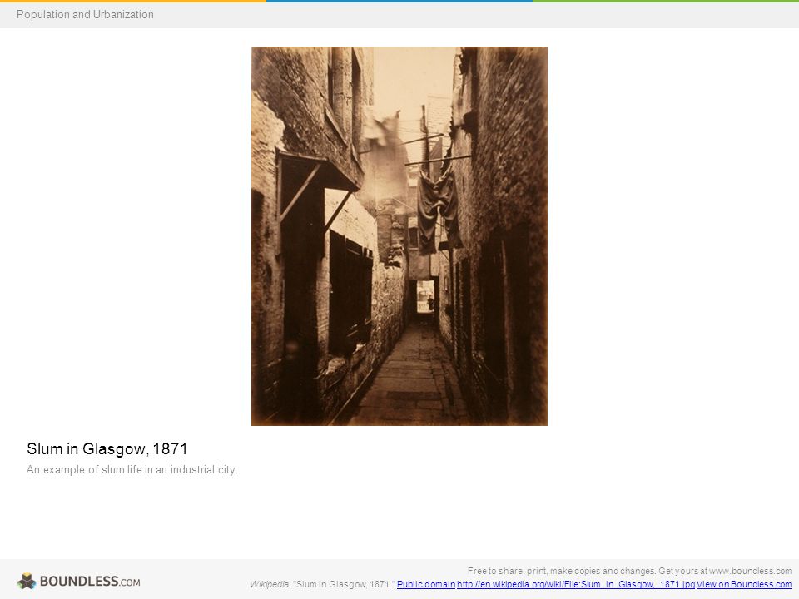Click 'Free to share, print, make copies' notice
This screenshot has width=799, height=599.
click(629, 571)
